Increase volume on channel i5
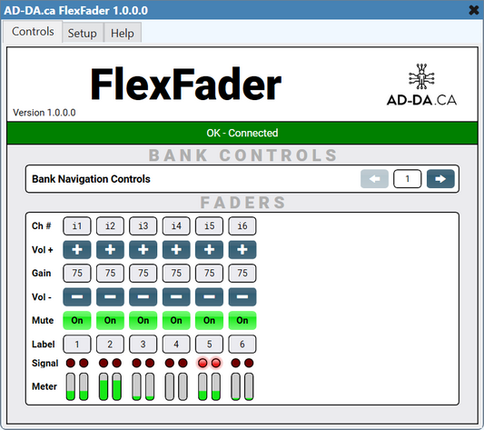 click(x=209, y=249)
